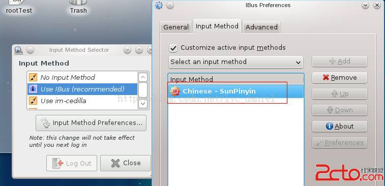Select Use im-cedilla entry
Viewport: 385px width, 186px height.
[x=82, y=101]
